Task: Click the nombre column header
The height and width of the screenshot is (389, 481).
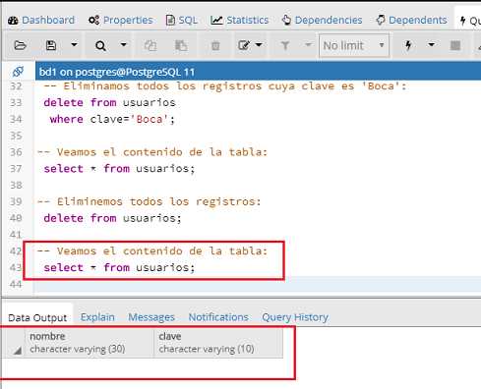Action: (x=90, y=343)
